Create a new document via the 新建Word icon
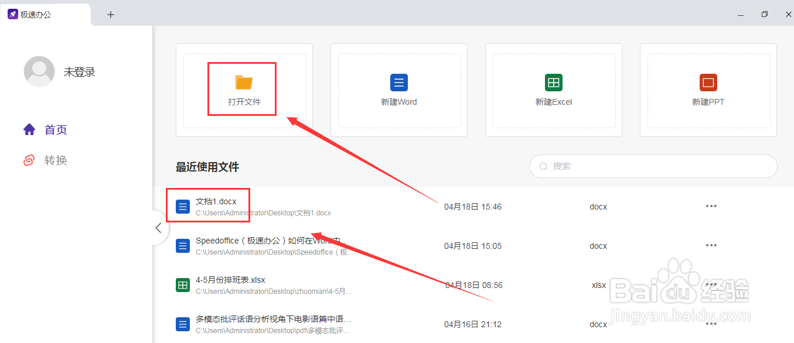The width and height of the screenshot is (794, 343). tap(398, 83)
